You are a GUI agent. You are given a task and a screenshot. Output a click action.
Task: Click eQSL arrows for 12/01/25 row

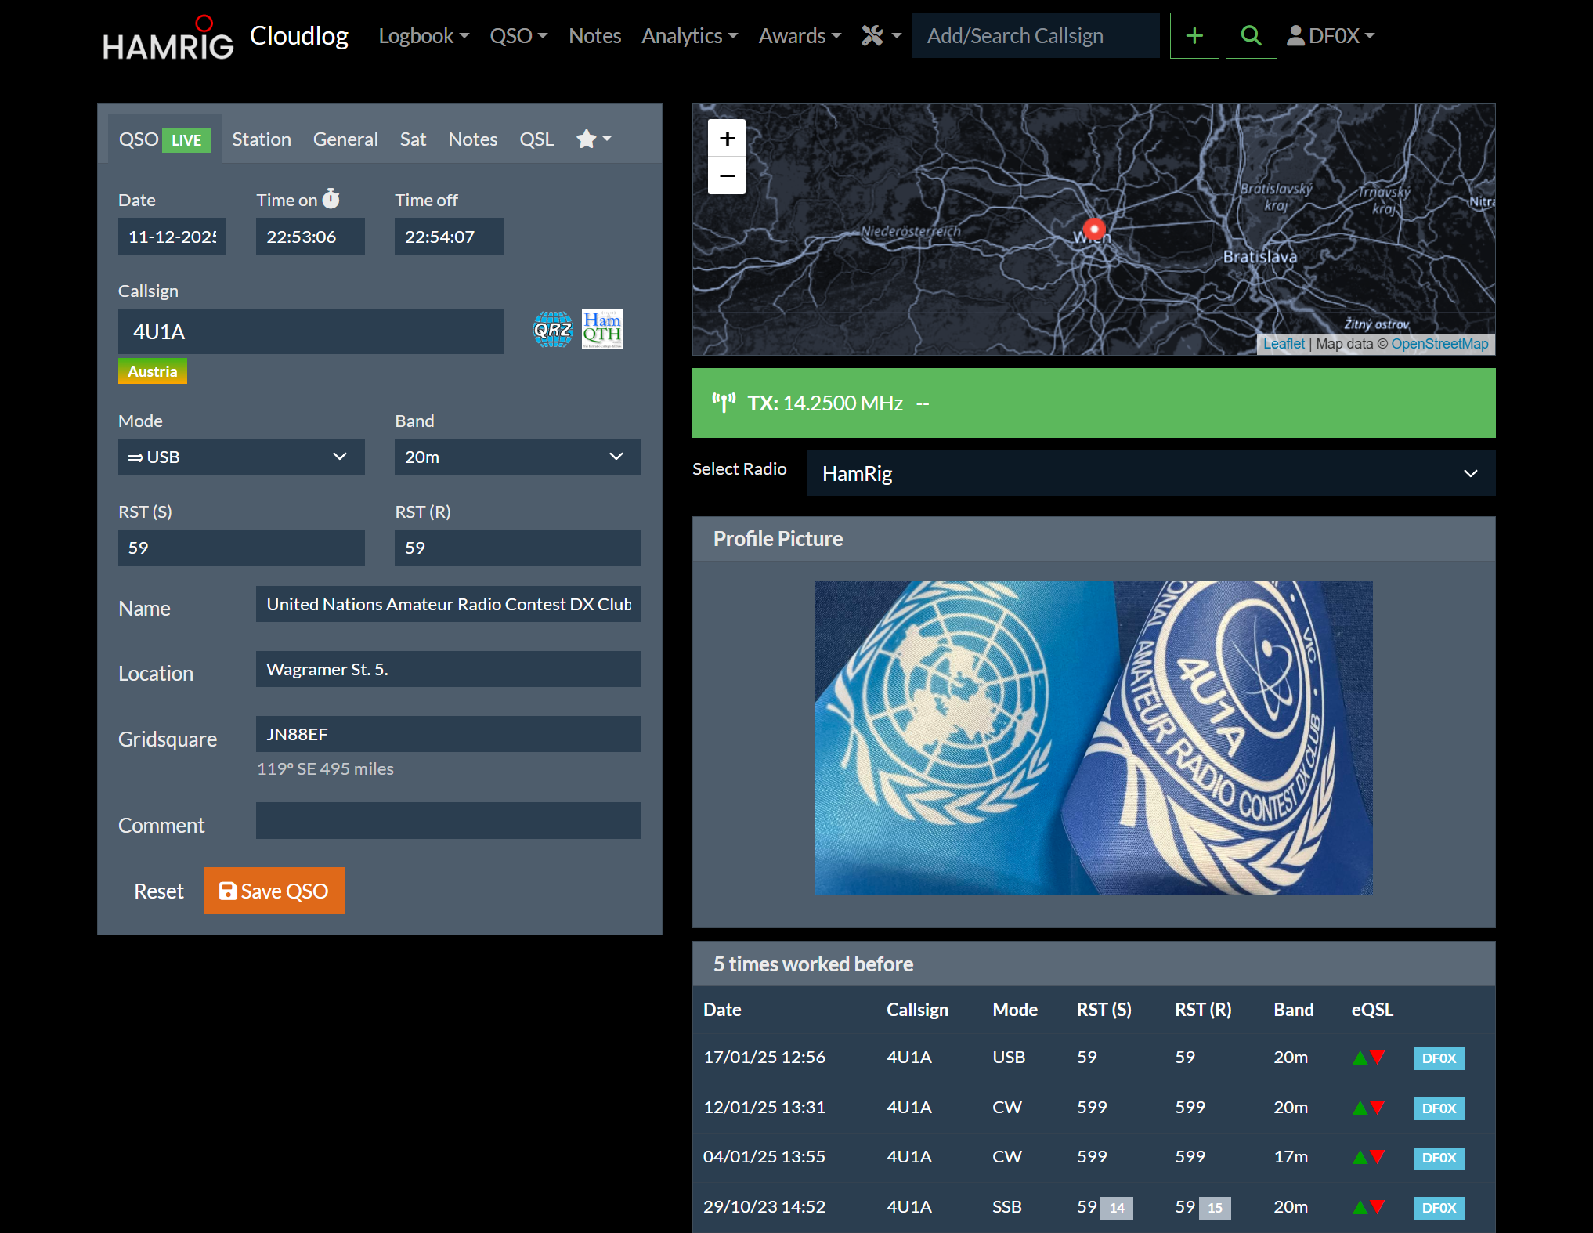pyautogui.click(x=1369, y=1108)
